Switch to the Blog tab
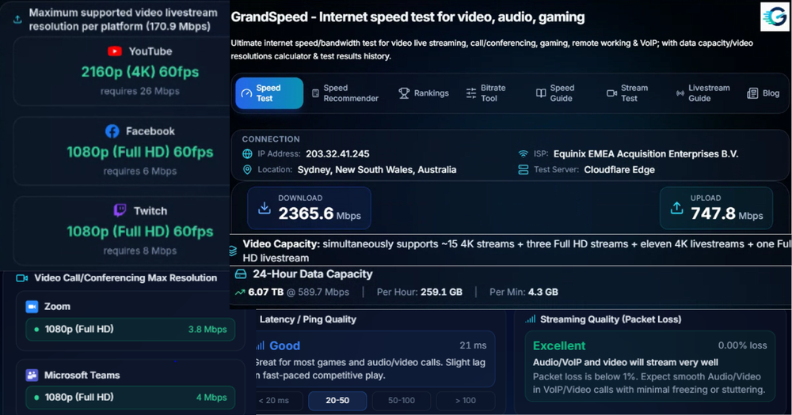The width and height of the screenshot is (792, 415). click(763, 93)
